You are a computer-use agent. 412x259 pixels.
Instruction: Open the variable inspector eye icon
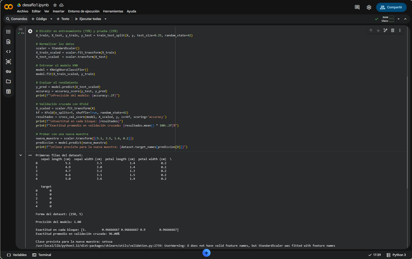tap(8, 62)
